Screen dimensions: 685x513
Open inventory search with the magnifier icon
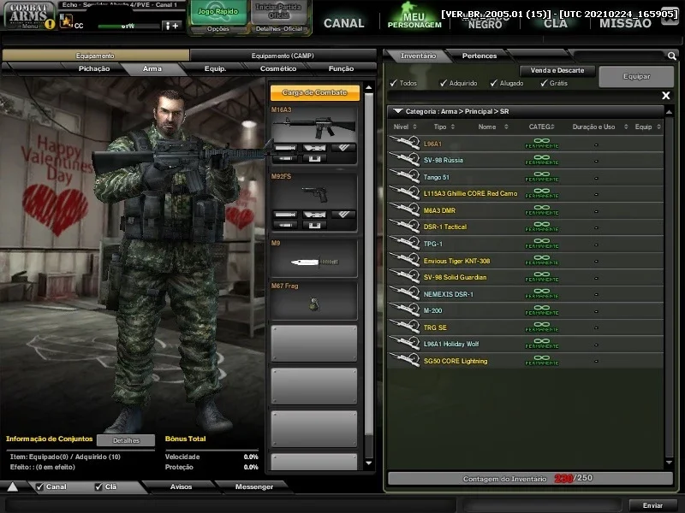(x=671, y=56)
